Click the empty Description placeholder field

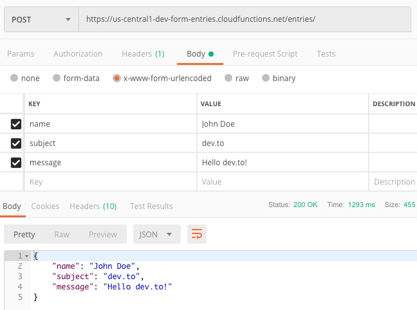click(x=393, y=182)
